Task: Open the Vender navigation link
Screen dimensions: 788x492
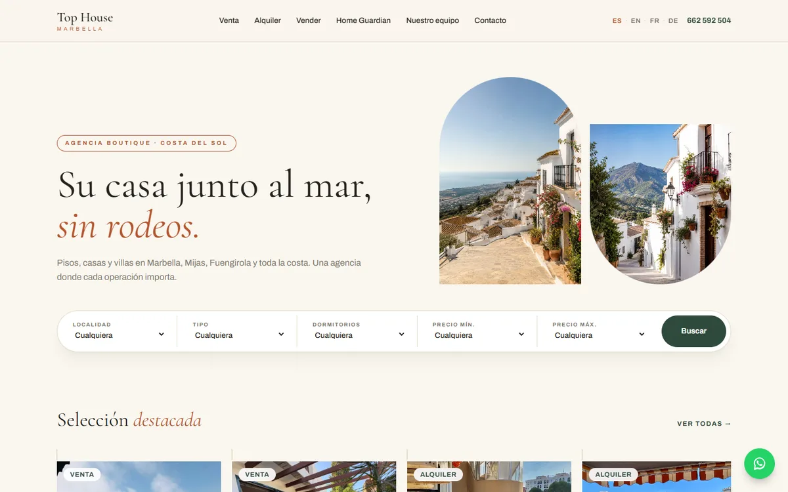Action: coord(309,20)
